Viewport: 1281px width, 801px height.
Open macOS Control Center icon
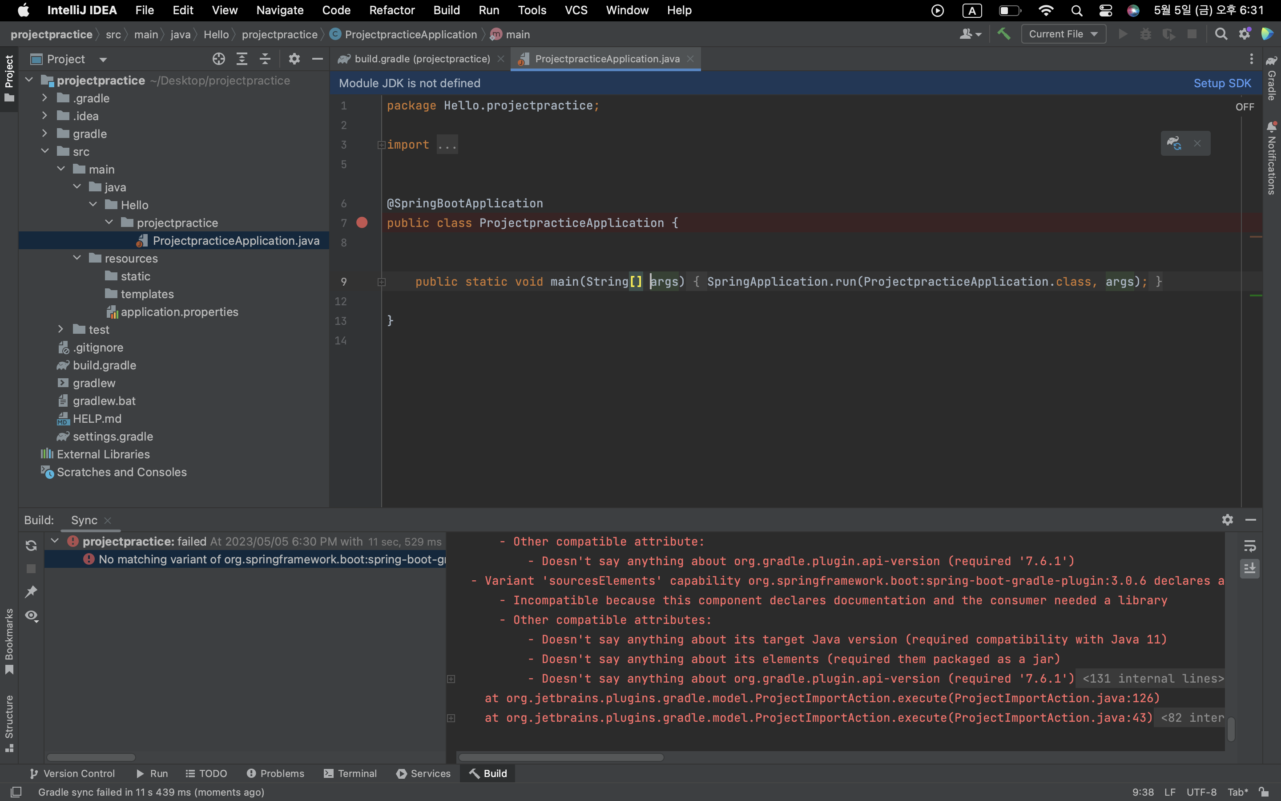(x=1106, y=10)
